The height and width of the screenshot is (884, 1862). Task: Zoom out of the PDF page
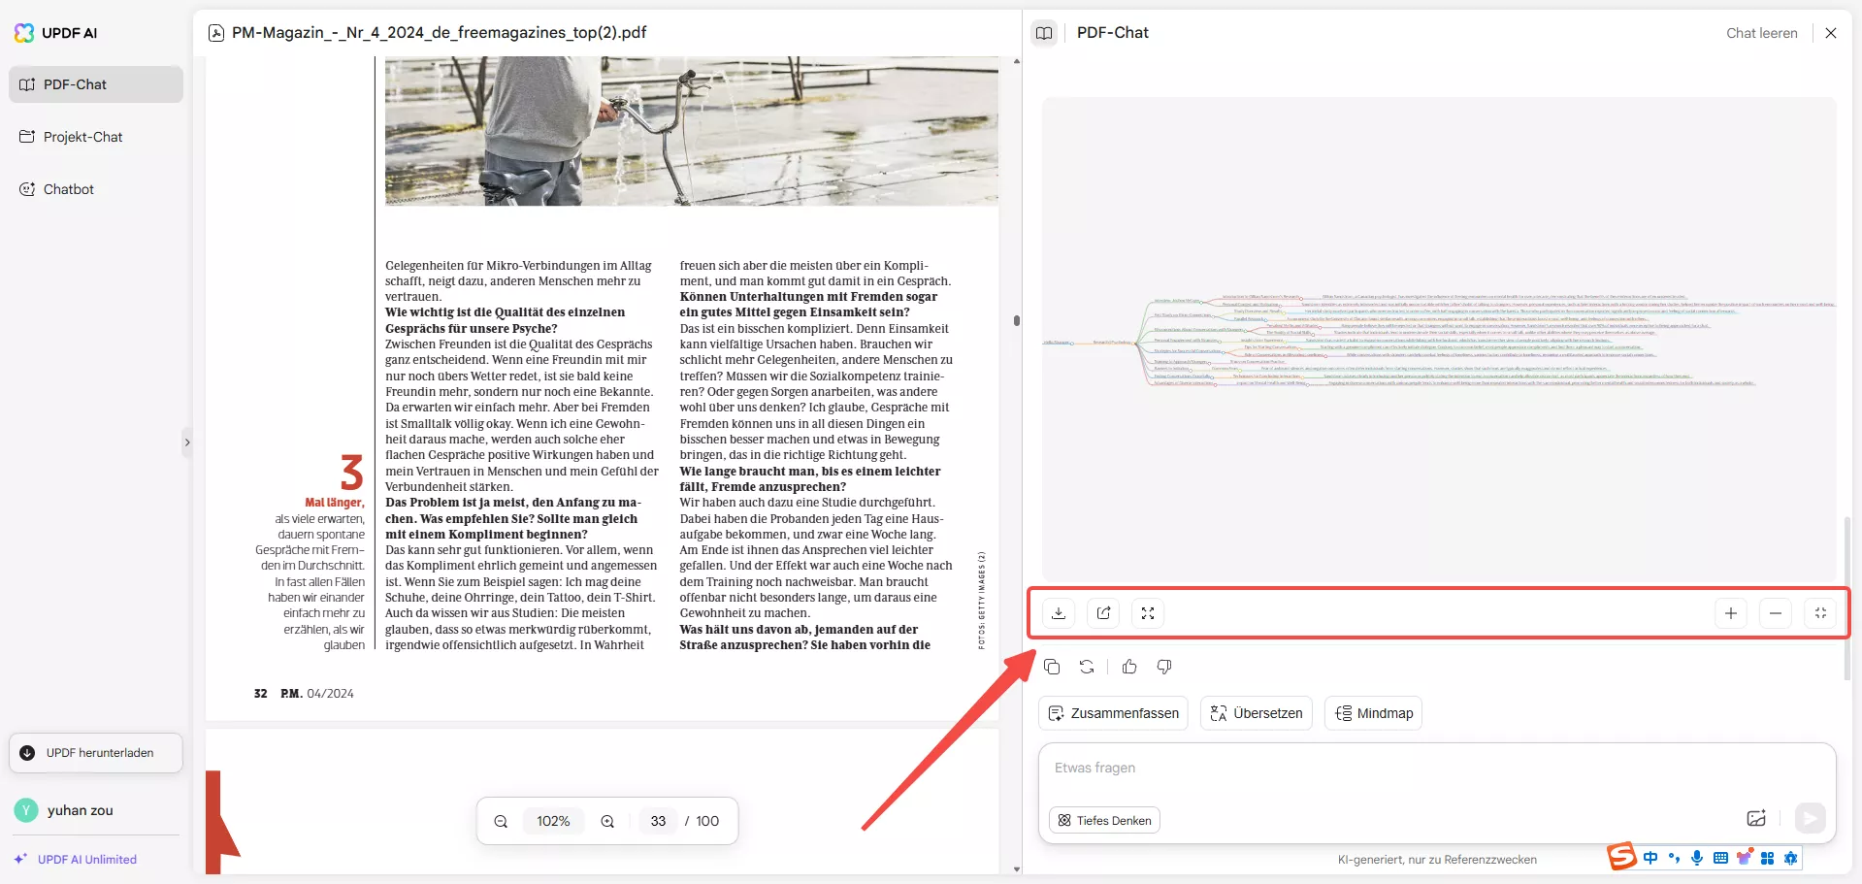501,821
